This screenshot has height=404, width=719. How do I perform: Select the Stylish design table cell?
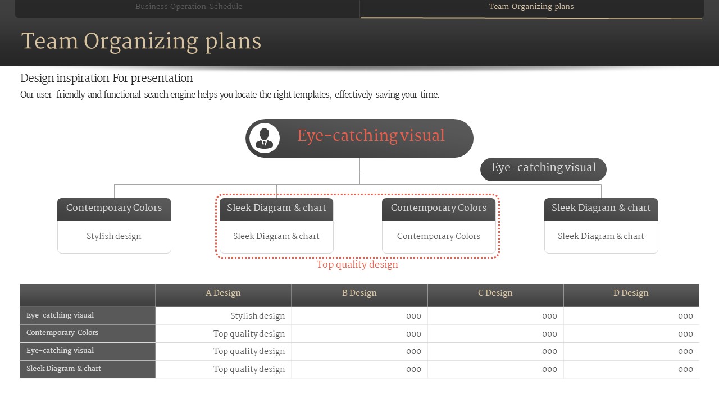click(257, 316)
